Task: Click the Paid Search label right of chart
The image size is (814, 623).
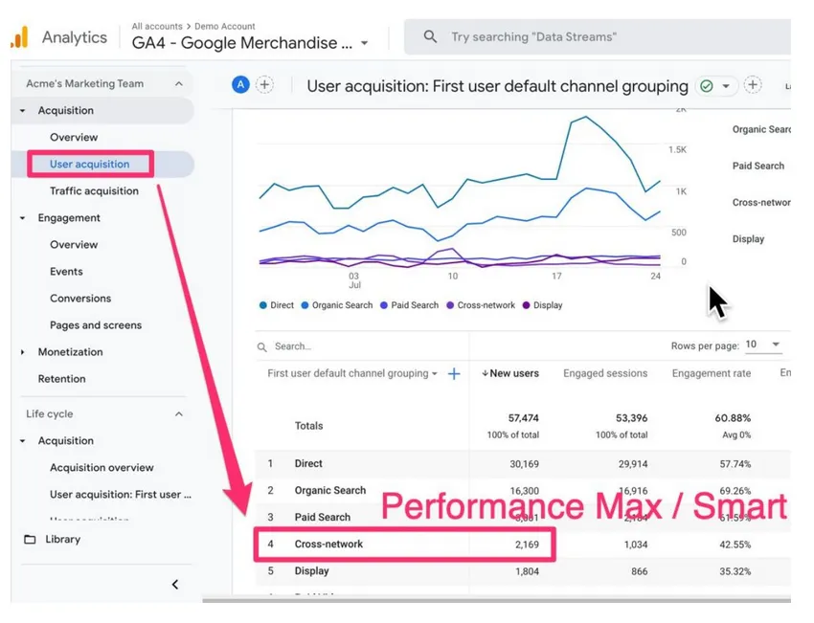Action: (x=757, y=166)
